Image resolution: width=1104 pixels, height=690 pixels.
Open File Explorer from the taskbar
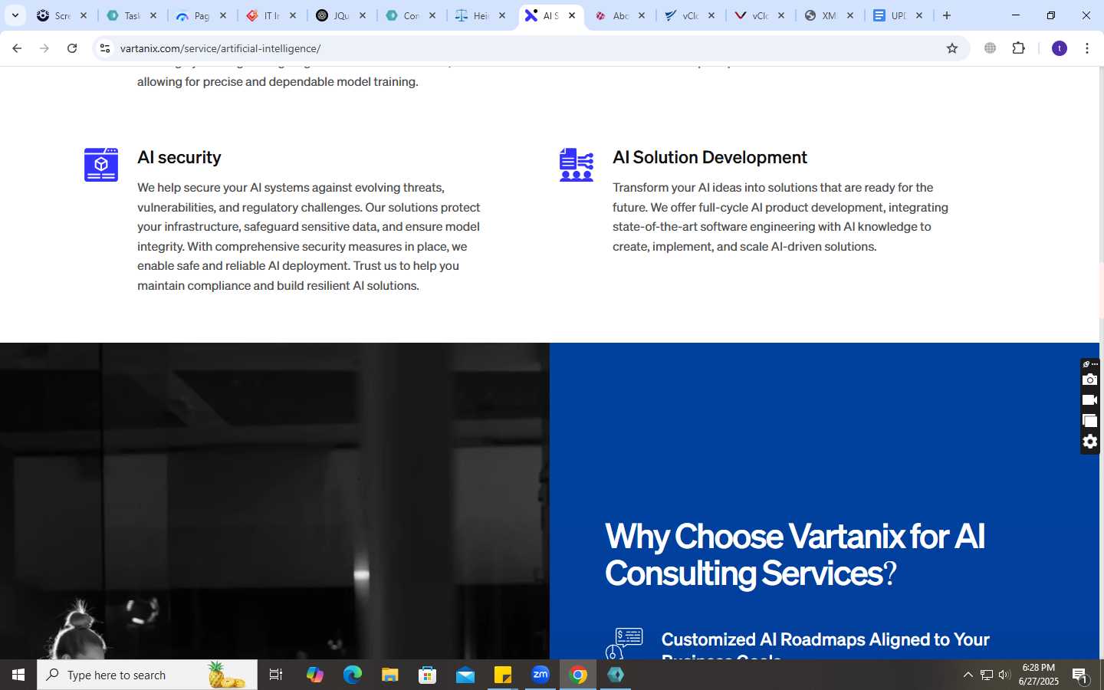click(390, 675)
